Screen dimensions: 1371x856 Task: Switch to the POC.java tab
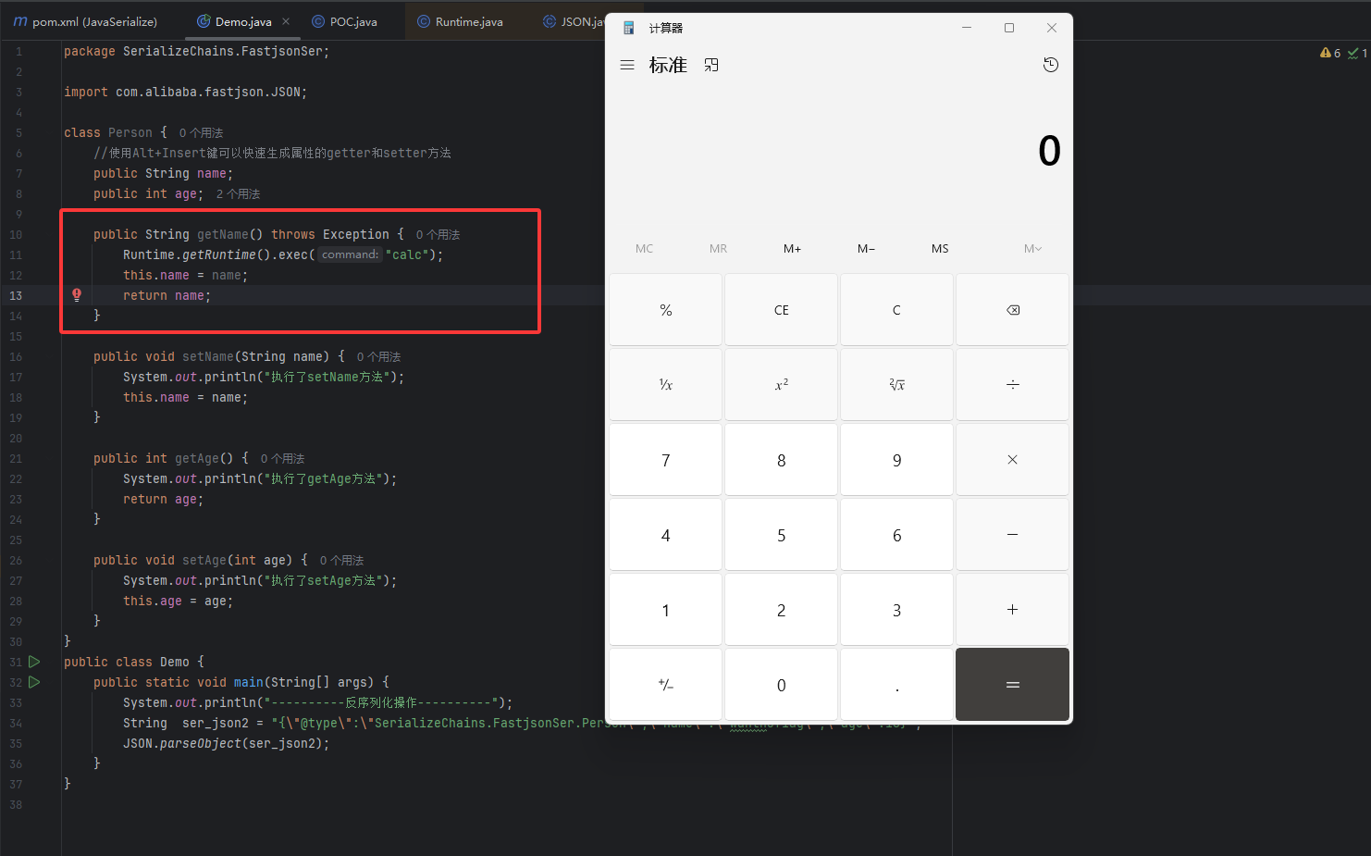(x=352, y=21)
